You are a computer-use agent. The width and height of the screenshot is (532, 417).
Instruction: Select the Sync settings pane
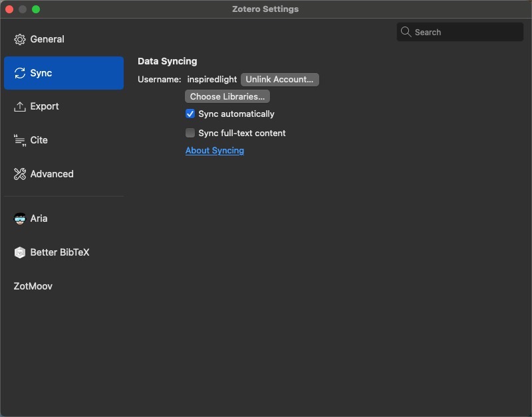64,73
